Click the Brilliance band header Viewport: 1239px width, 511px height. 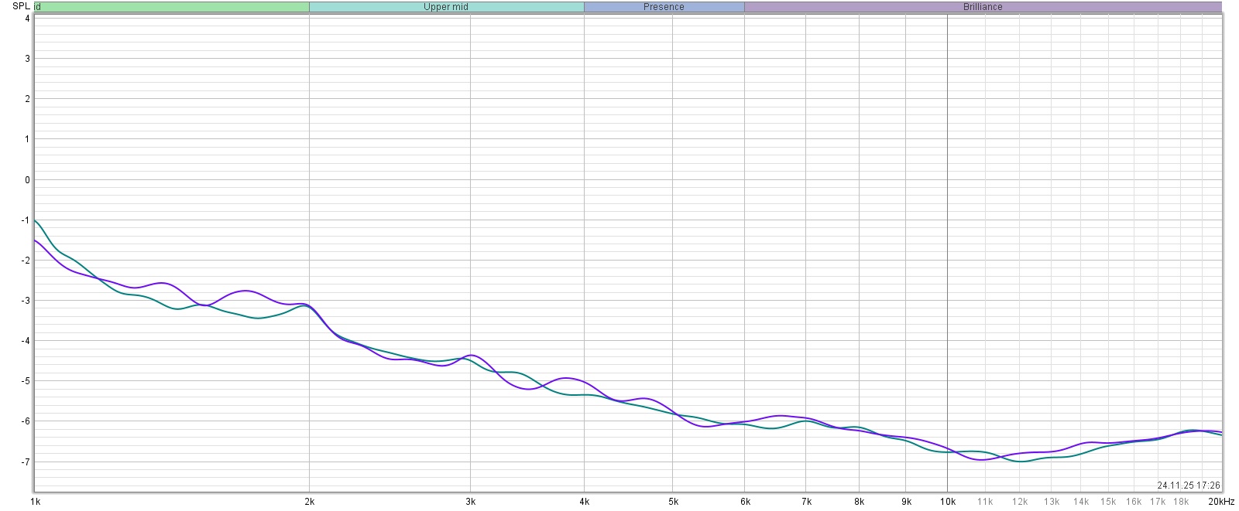pos(983,7)
